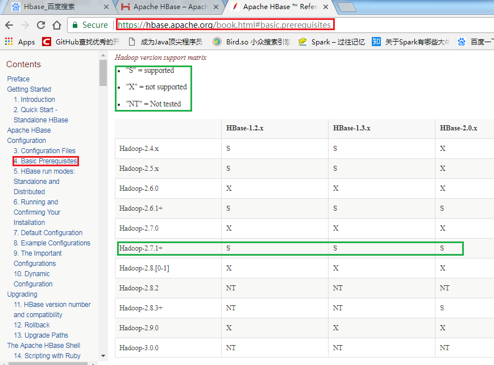Click the Hadoop-2.4.x row label
Screen dimensions: 494x365
click(x=139, y=149)
